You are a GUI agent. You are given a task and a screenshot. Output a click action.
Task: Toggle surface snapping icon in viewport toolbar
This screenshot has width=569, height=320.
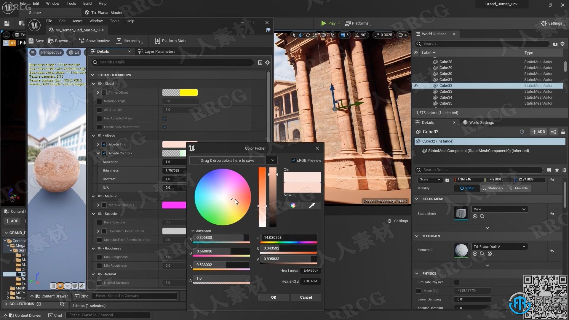(x=333, y=35)
